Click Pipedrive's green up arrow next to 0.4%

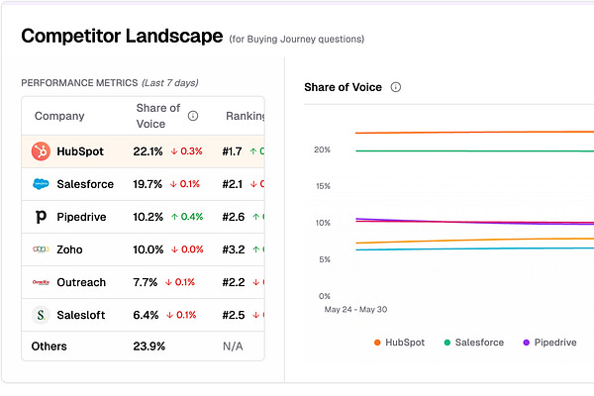(x=174, y=217)
